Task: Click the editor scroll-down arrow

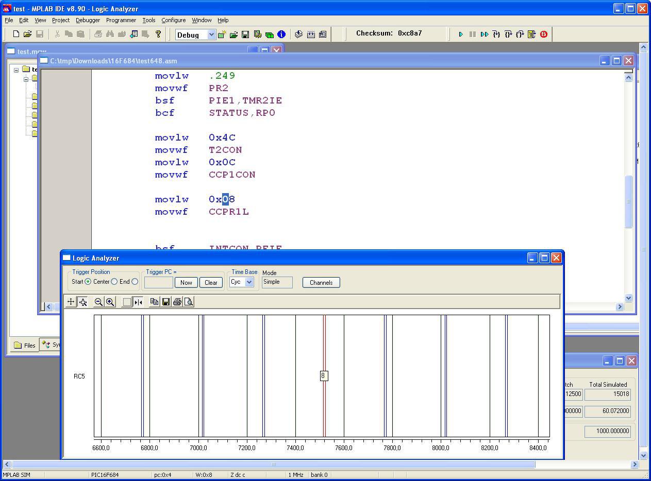Action: [x=628, y=298]
